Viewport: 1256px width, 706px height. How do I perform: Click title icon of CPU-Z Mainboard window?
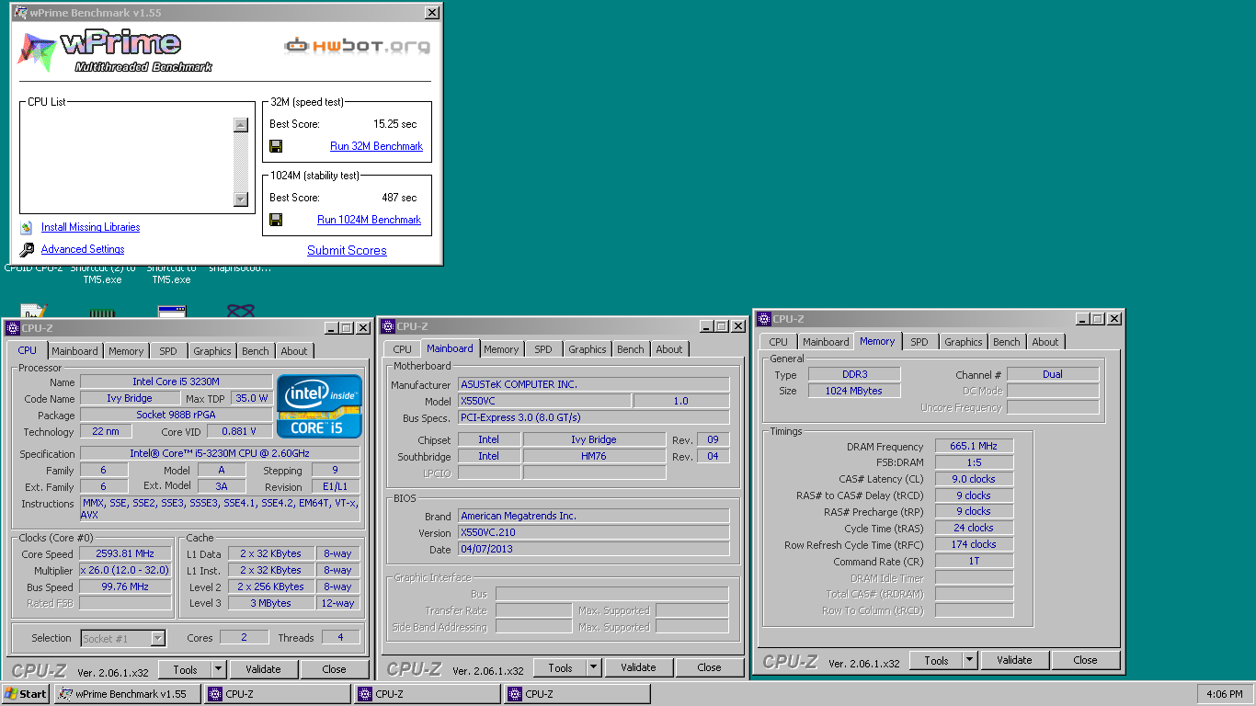pyautogui.click(x=388, y=326)
